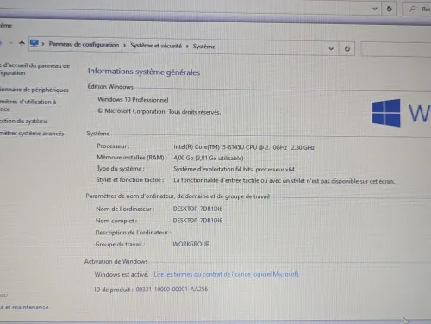431x324 pixels.
Task: Open Paramètres d'utilisation à distance link
Action: tap(28, 105)
